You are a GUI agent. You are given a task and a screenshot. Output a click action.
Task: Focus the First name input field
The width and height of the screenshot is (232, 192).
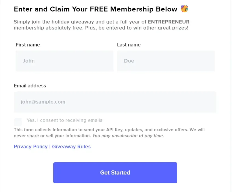[x=64, y=61]
